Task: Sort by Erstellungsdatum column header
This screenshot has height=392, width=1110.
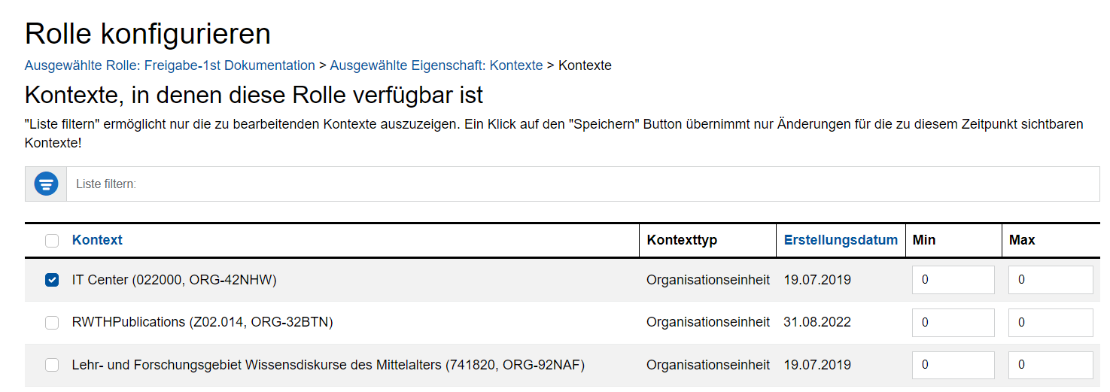Action: click(841, 240)
